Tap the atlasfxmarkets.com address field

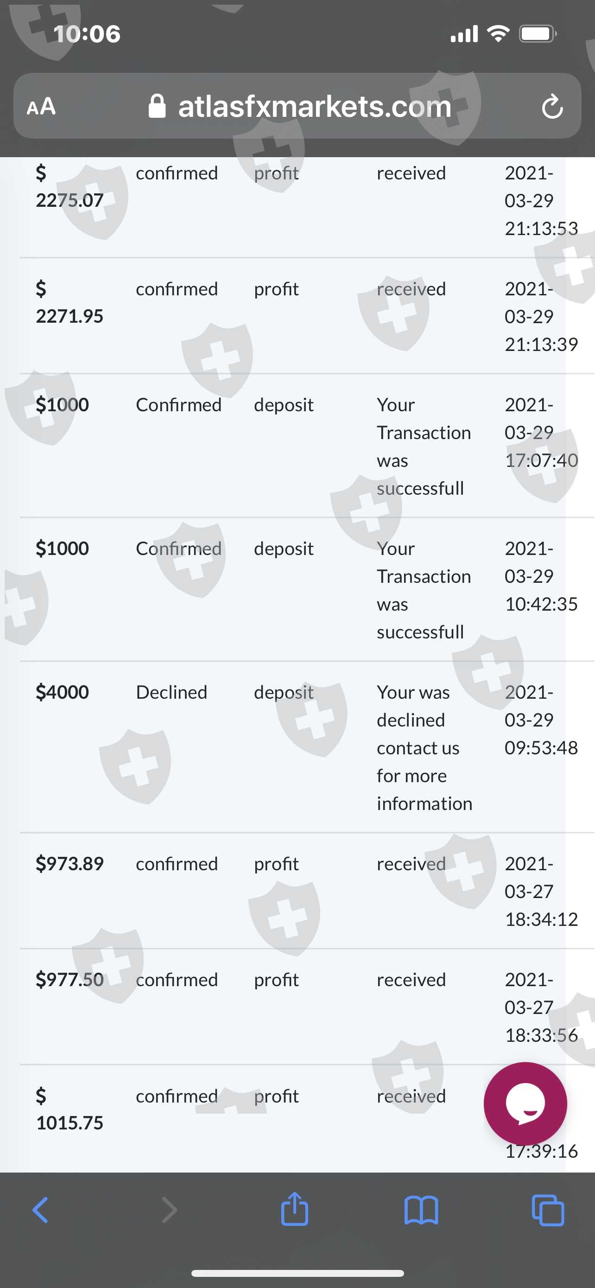315,106
